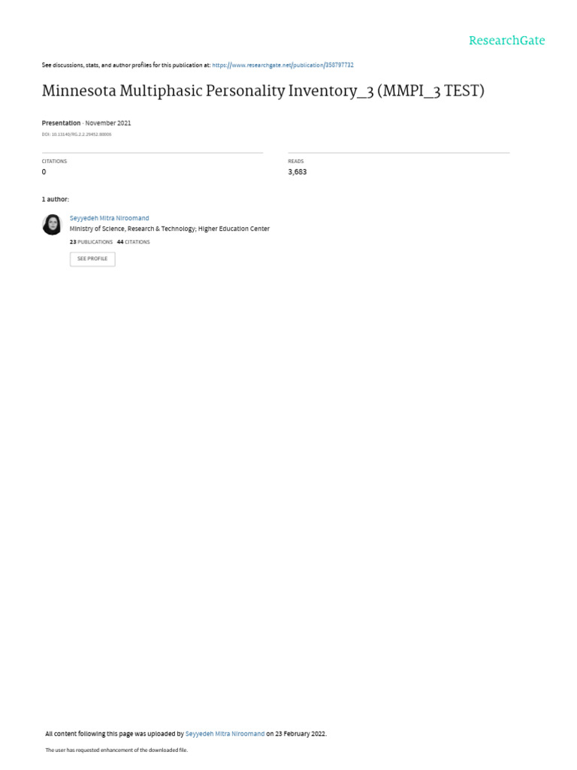The width and height of the screenshot is (577, 770).
Task: Click the 23 PUBLICATIONS author stat
Action: 91,242
